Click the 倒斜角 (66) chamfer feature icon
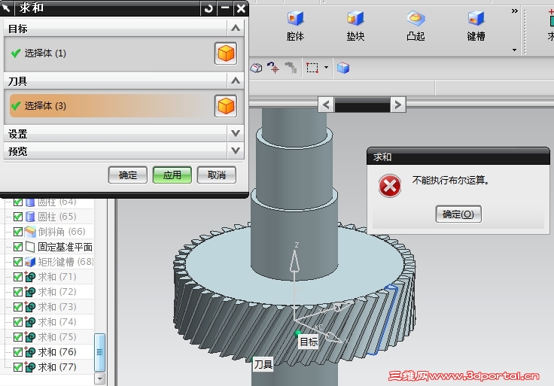 (x=30, y=232)
